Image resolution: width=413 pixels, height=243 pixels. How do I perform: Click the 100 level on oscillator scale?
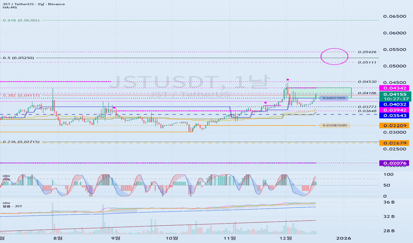pyautogui.click(x=388, y=175)
